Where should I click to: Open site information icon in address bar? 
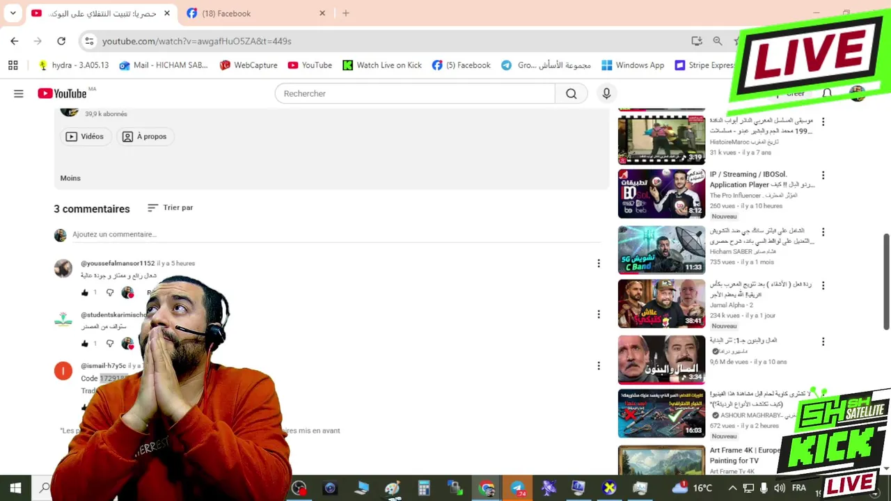pos(89,41)
